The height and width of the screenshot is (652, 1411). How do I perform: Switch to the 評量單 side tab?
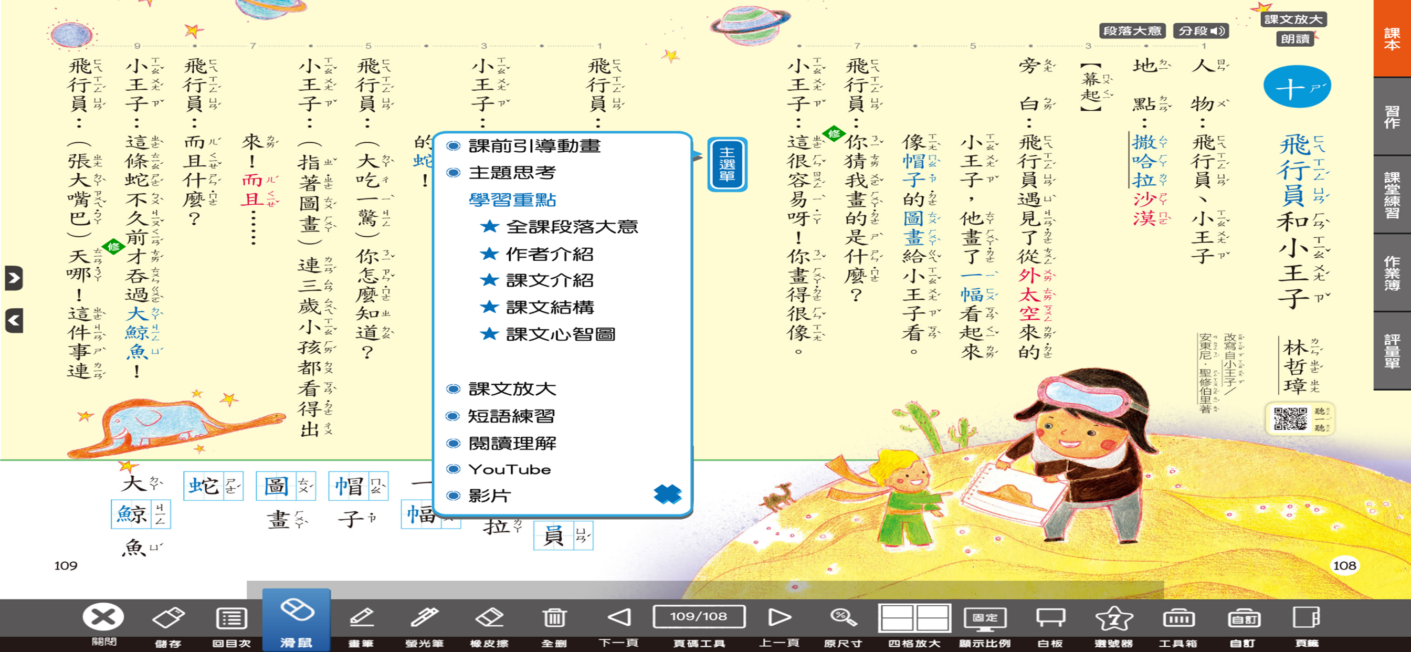tap(1392, 351)
